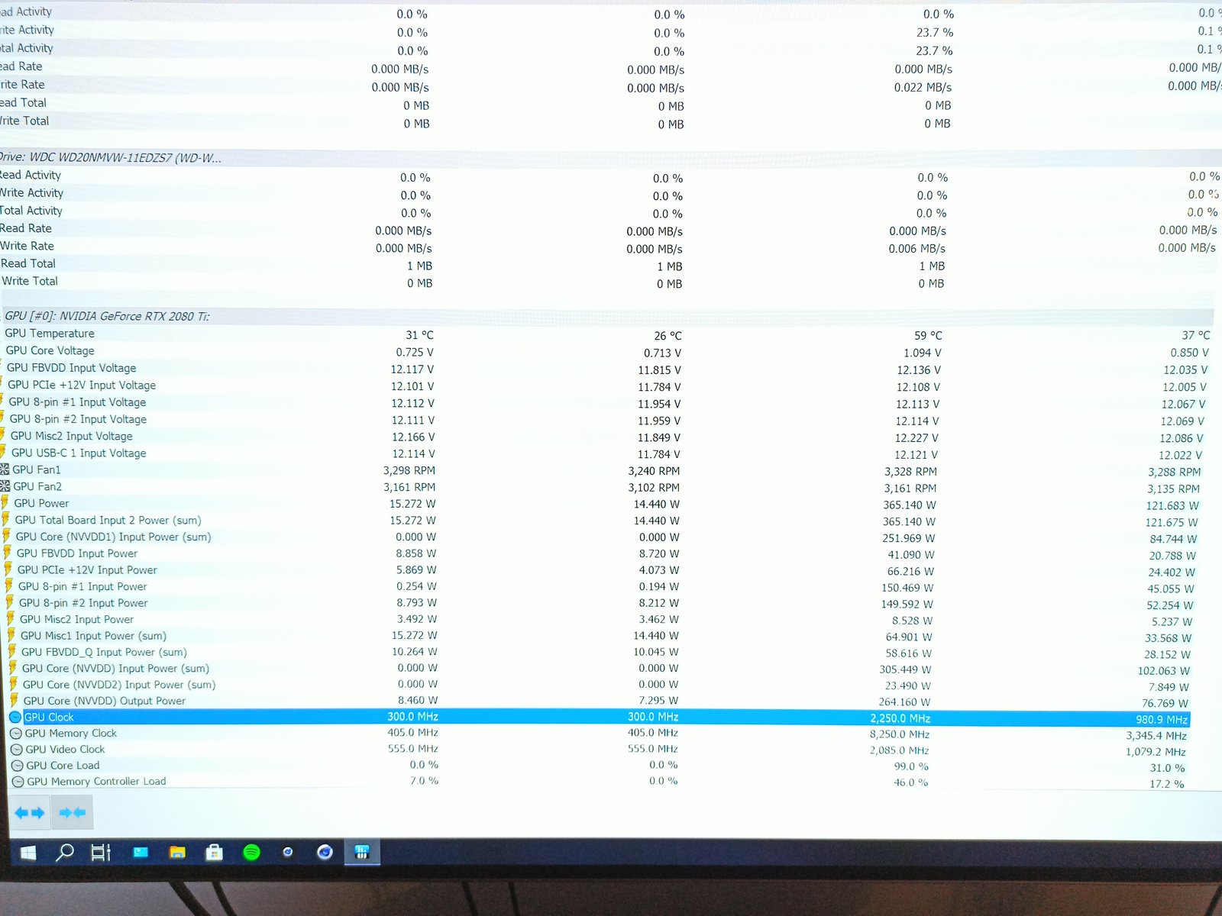Click the 59 °C maximum GPU temperature value
The width and height of the screenshot is (1222, 916).
click(x=928, y=336)
